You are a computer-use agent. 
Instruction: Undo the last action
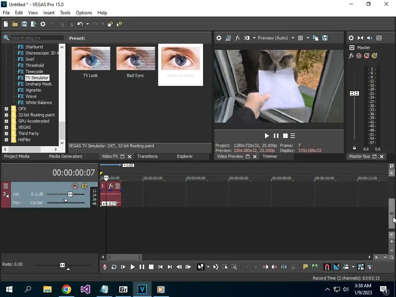coord(80,24)
